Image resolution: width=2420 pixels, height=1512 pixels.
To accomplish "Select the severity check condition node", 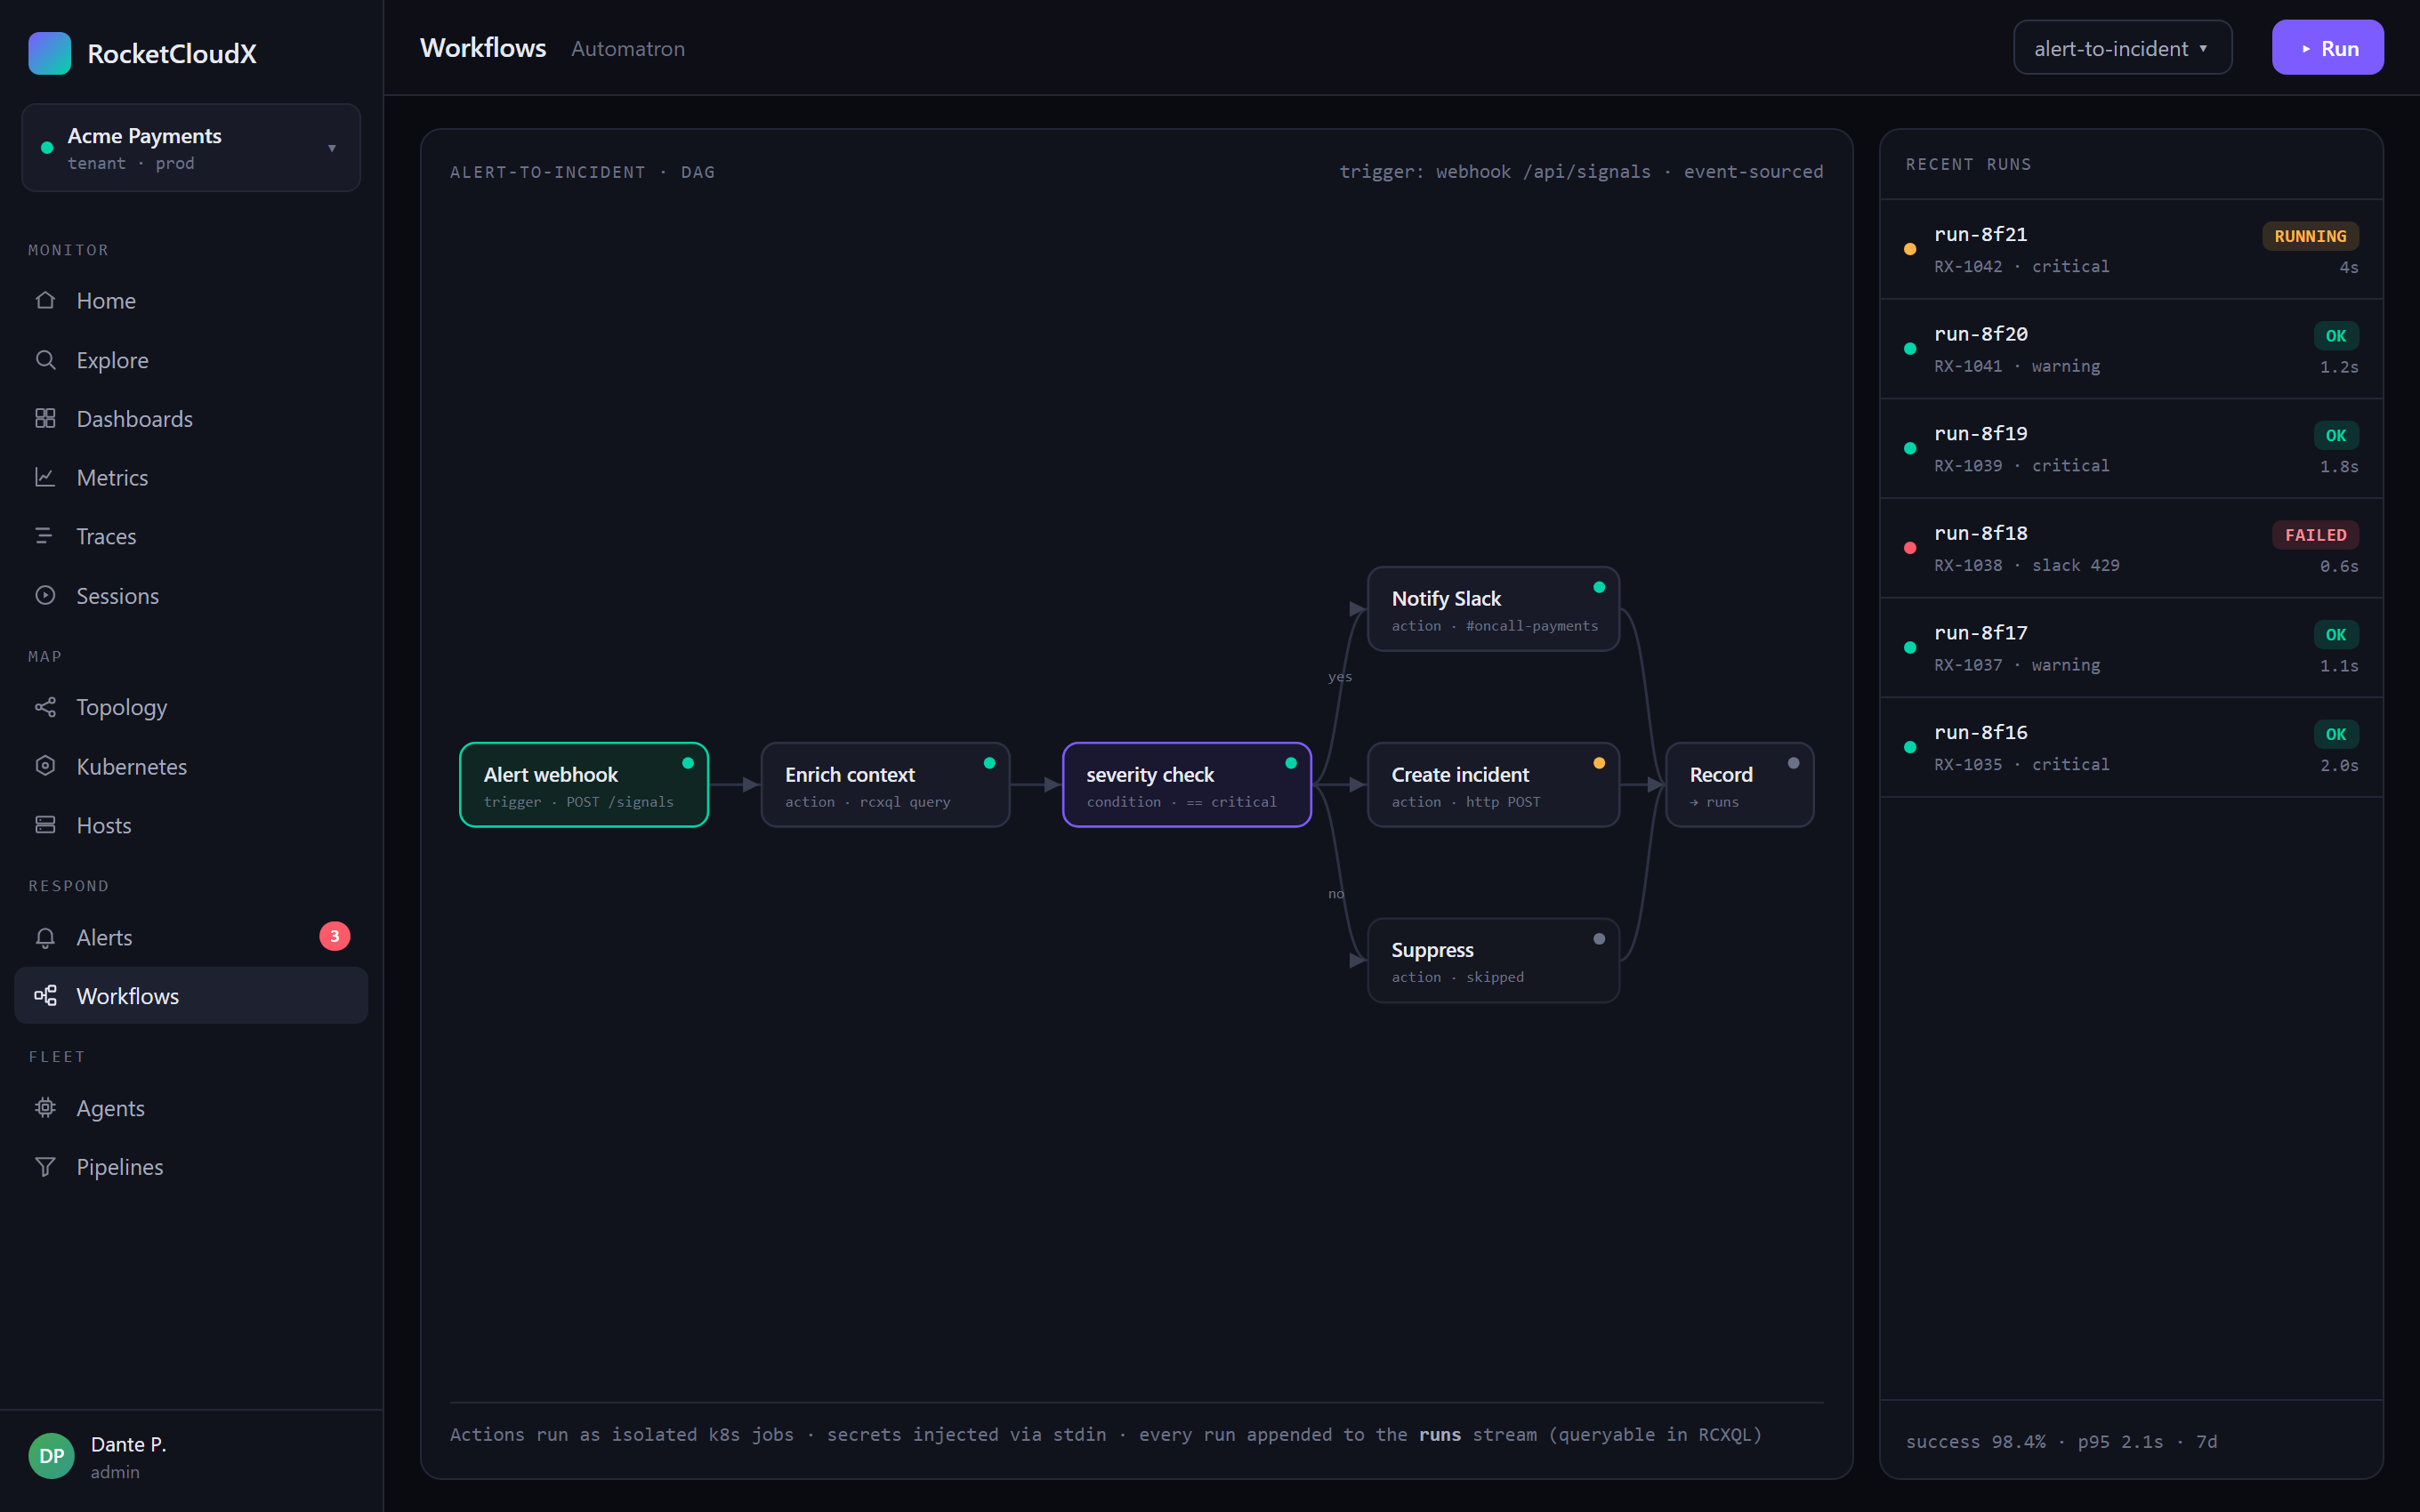I will click(1187, 785).
